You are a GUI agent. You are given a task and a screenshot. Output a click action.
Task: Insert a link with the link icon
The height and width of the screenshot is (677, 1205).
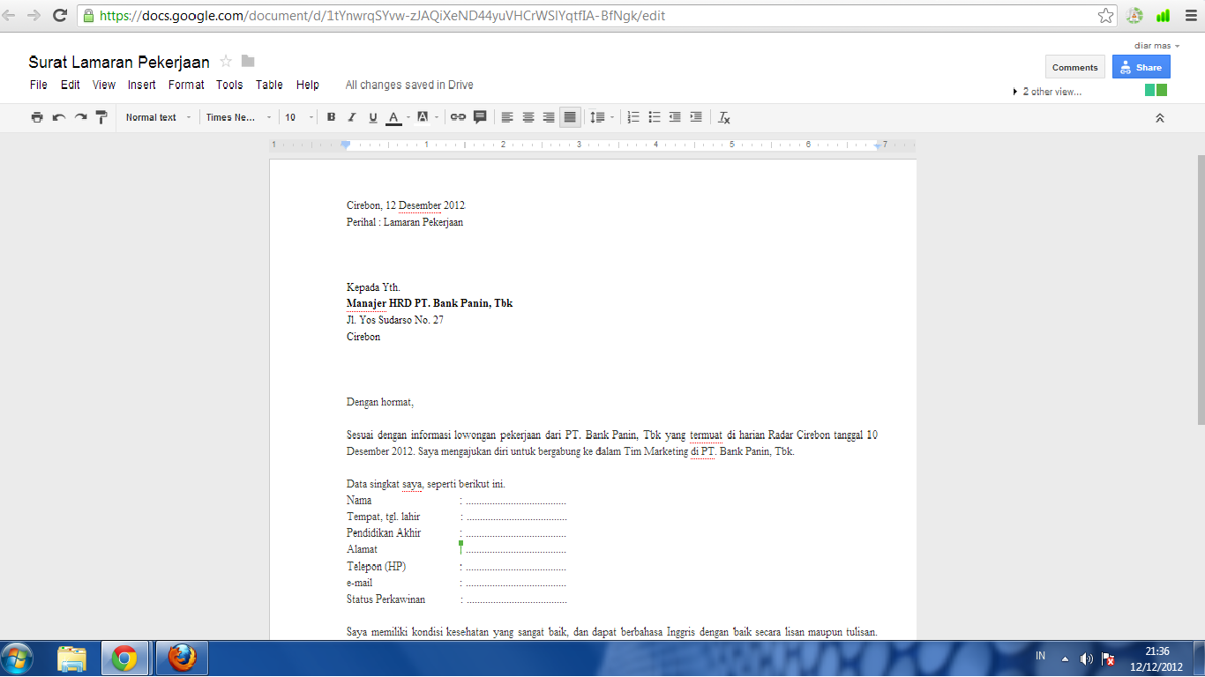point(459,117)
